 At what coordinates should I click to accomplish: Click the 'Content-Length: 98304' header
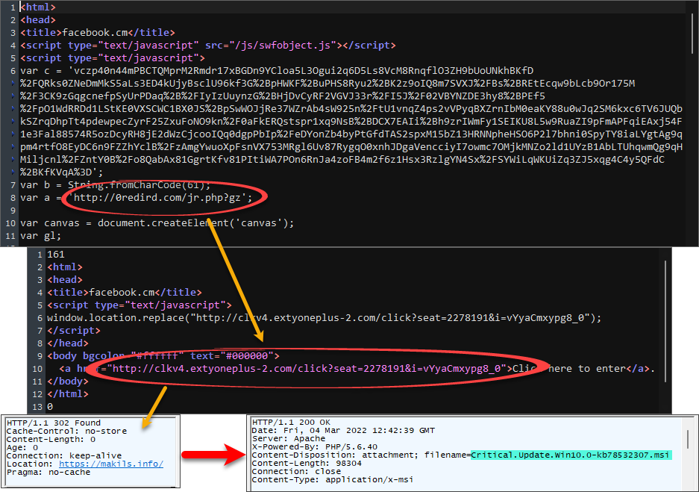click(x=307, y=464)
